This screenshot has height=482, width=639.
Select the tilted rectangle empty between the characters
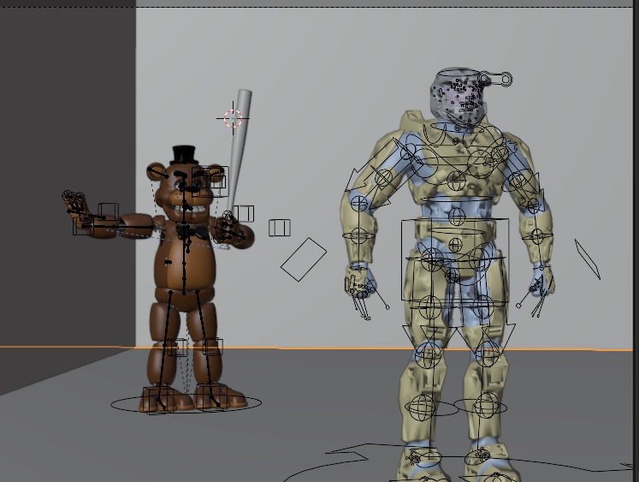point(304,259)
